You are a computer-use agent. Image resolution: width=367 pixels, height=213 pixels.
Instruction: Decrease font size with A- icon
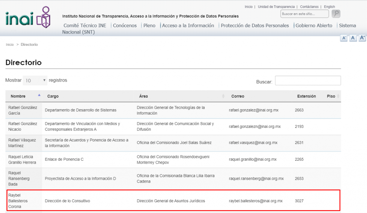[344, 38]
